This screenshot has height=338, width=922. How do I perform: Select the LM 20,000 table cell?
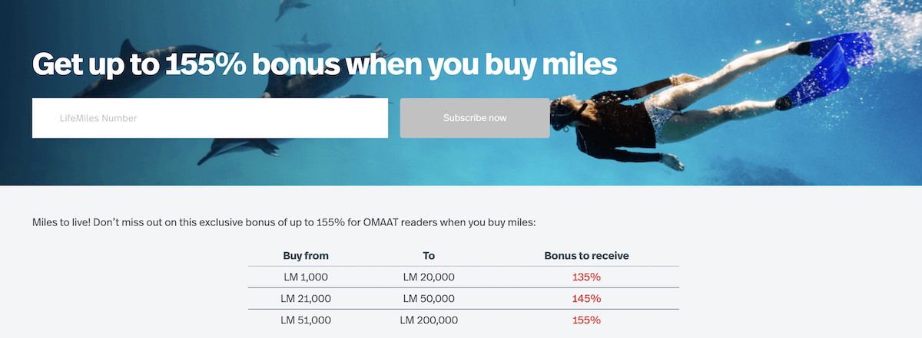429,277
